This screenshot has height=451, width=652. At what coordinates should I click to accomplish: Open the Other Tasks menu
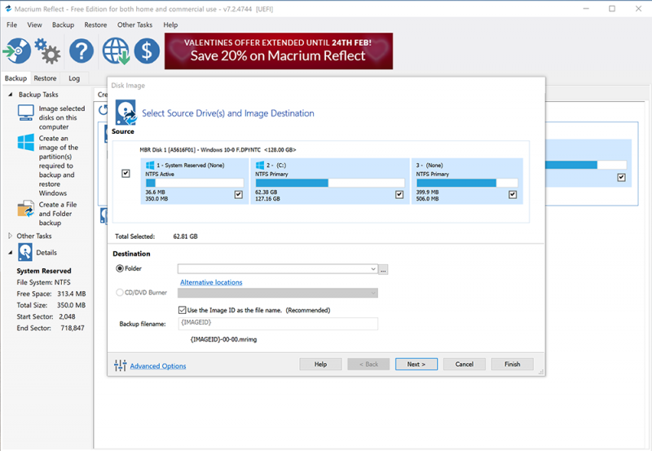point(134,25)
